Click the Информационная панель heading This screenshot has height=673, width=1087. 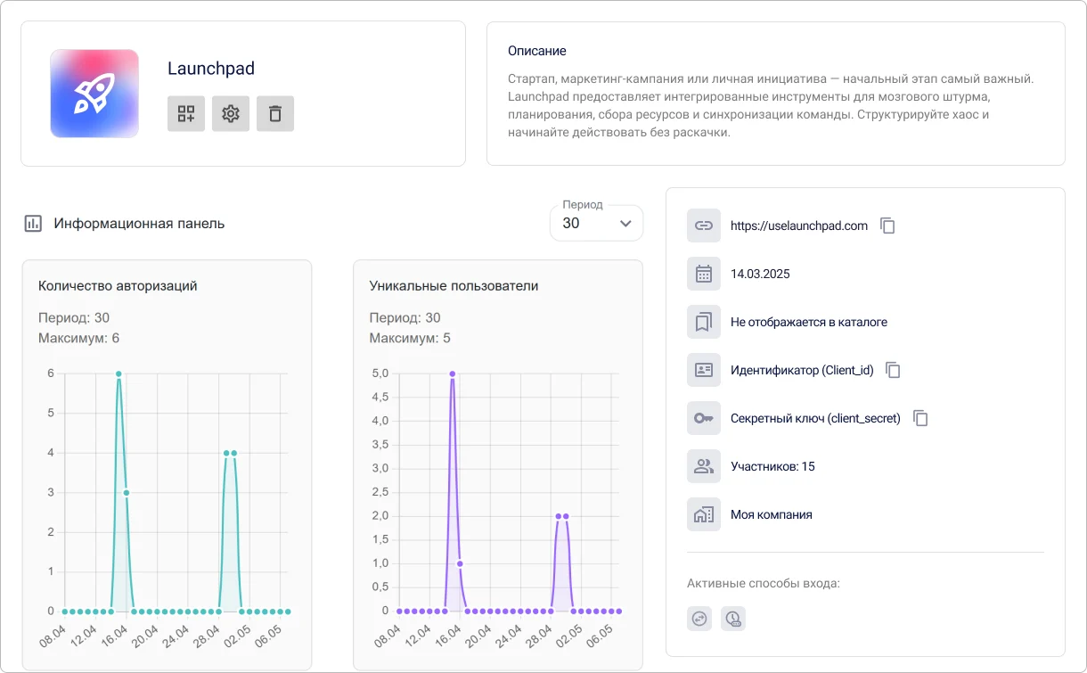coord(139,224)
